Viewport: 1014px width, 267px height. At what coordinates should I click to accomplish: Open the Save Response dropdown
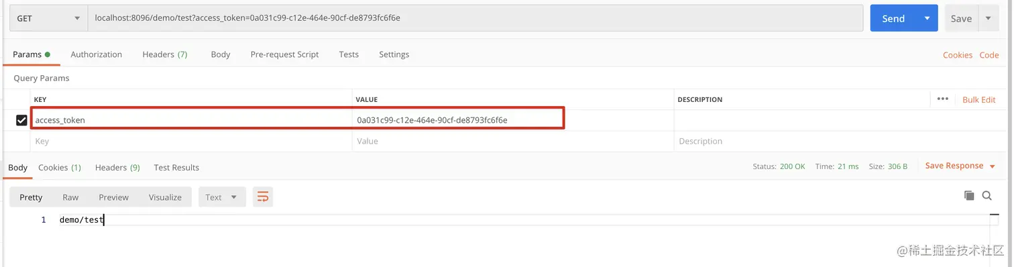coord(960,166)
